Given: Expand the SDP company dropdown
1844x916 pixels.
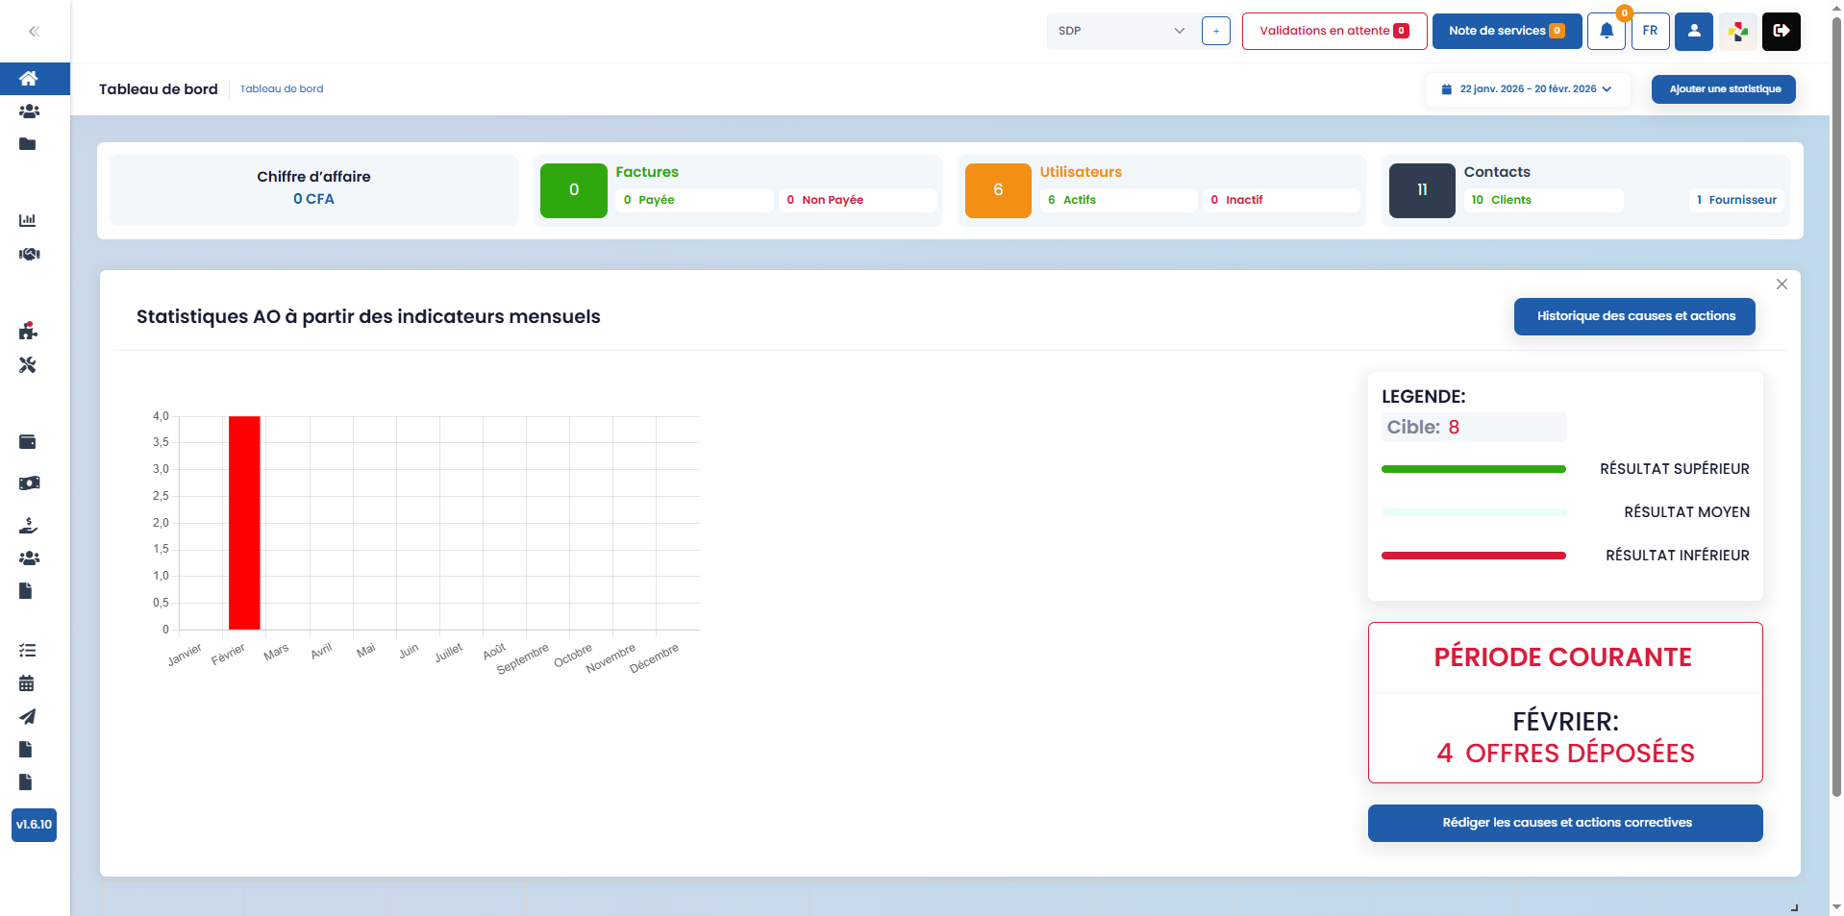Looking at the screenshot, I should tap(1121, 31).
